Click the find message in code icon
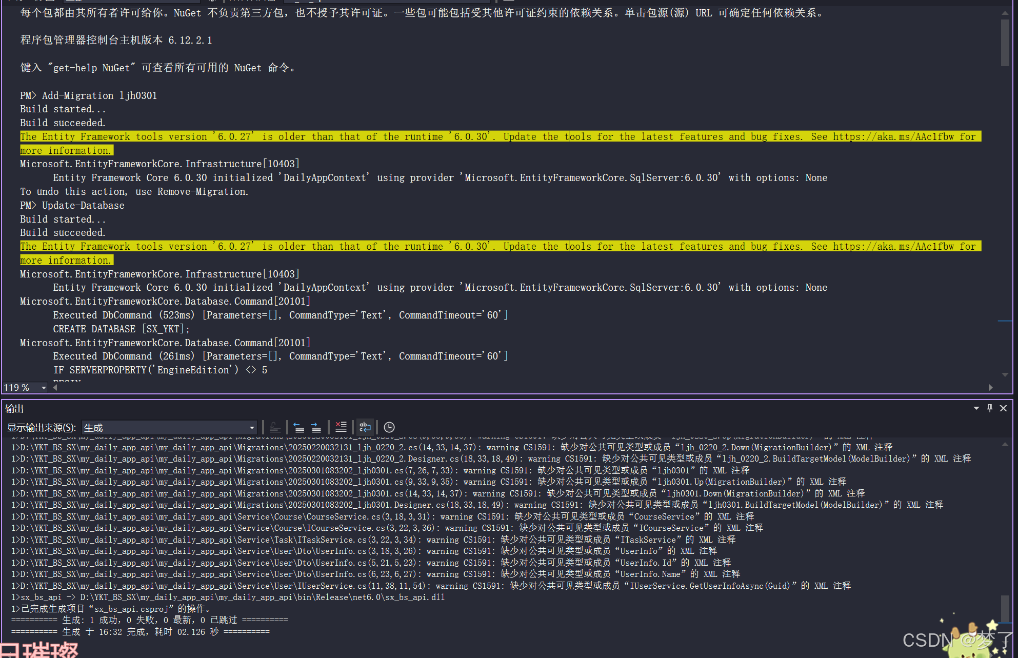1018x658 pixels. click(x=275, y=427)
